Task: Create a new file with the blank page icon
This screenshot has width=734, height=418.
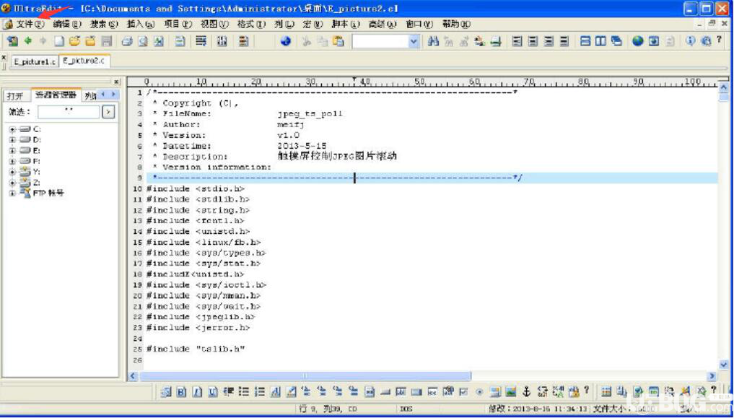Action: (59, 41)
